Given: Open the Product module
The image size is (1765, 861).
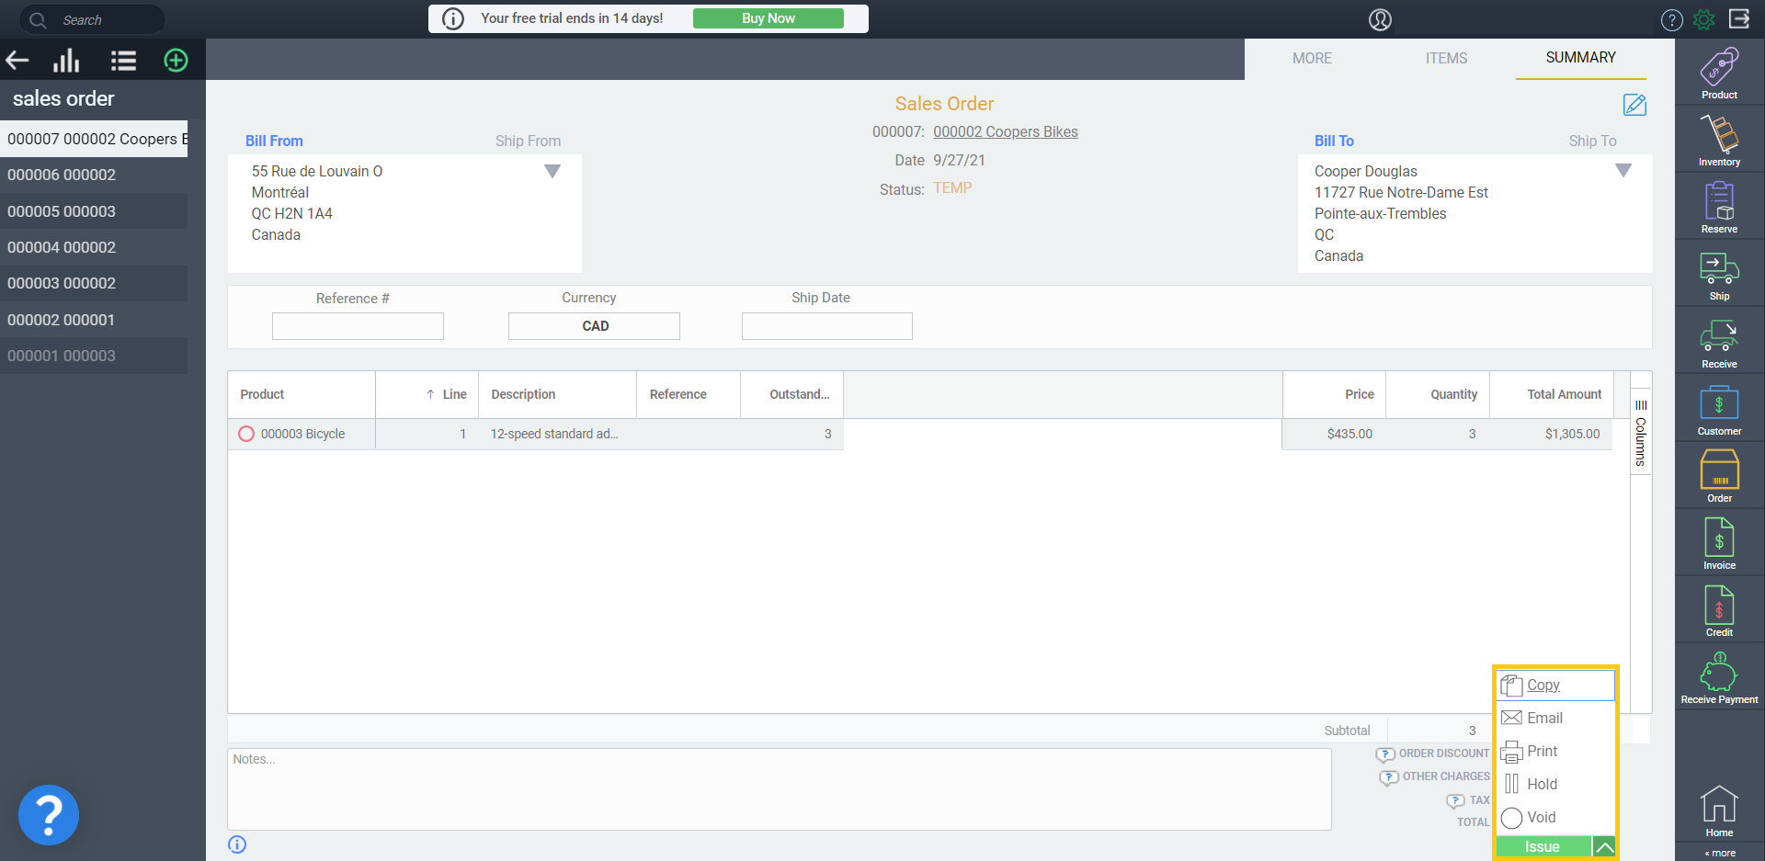Looking at the screenshot, I should click(x=1719, y=73).
